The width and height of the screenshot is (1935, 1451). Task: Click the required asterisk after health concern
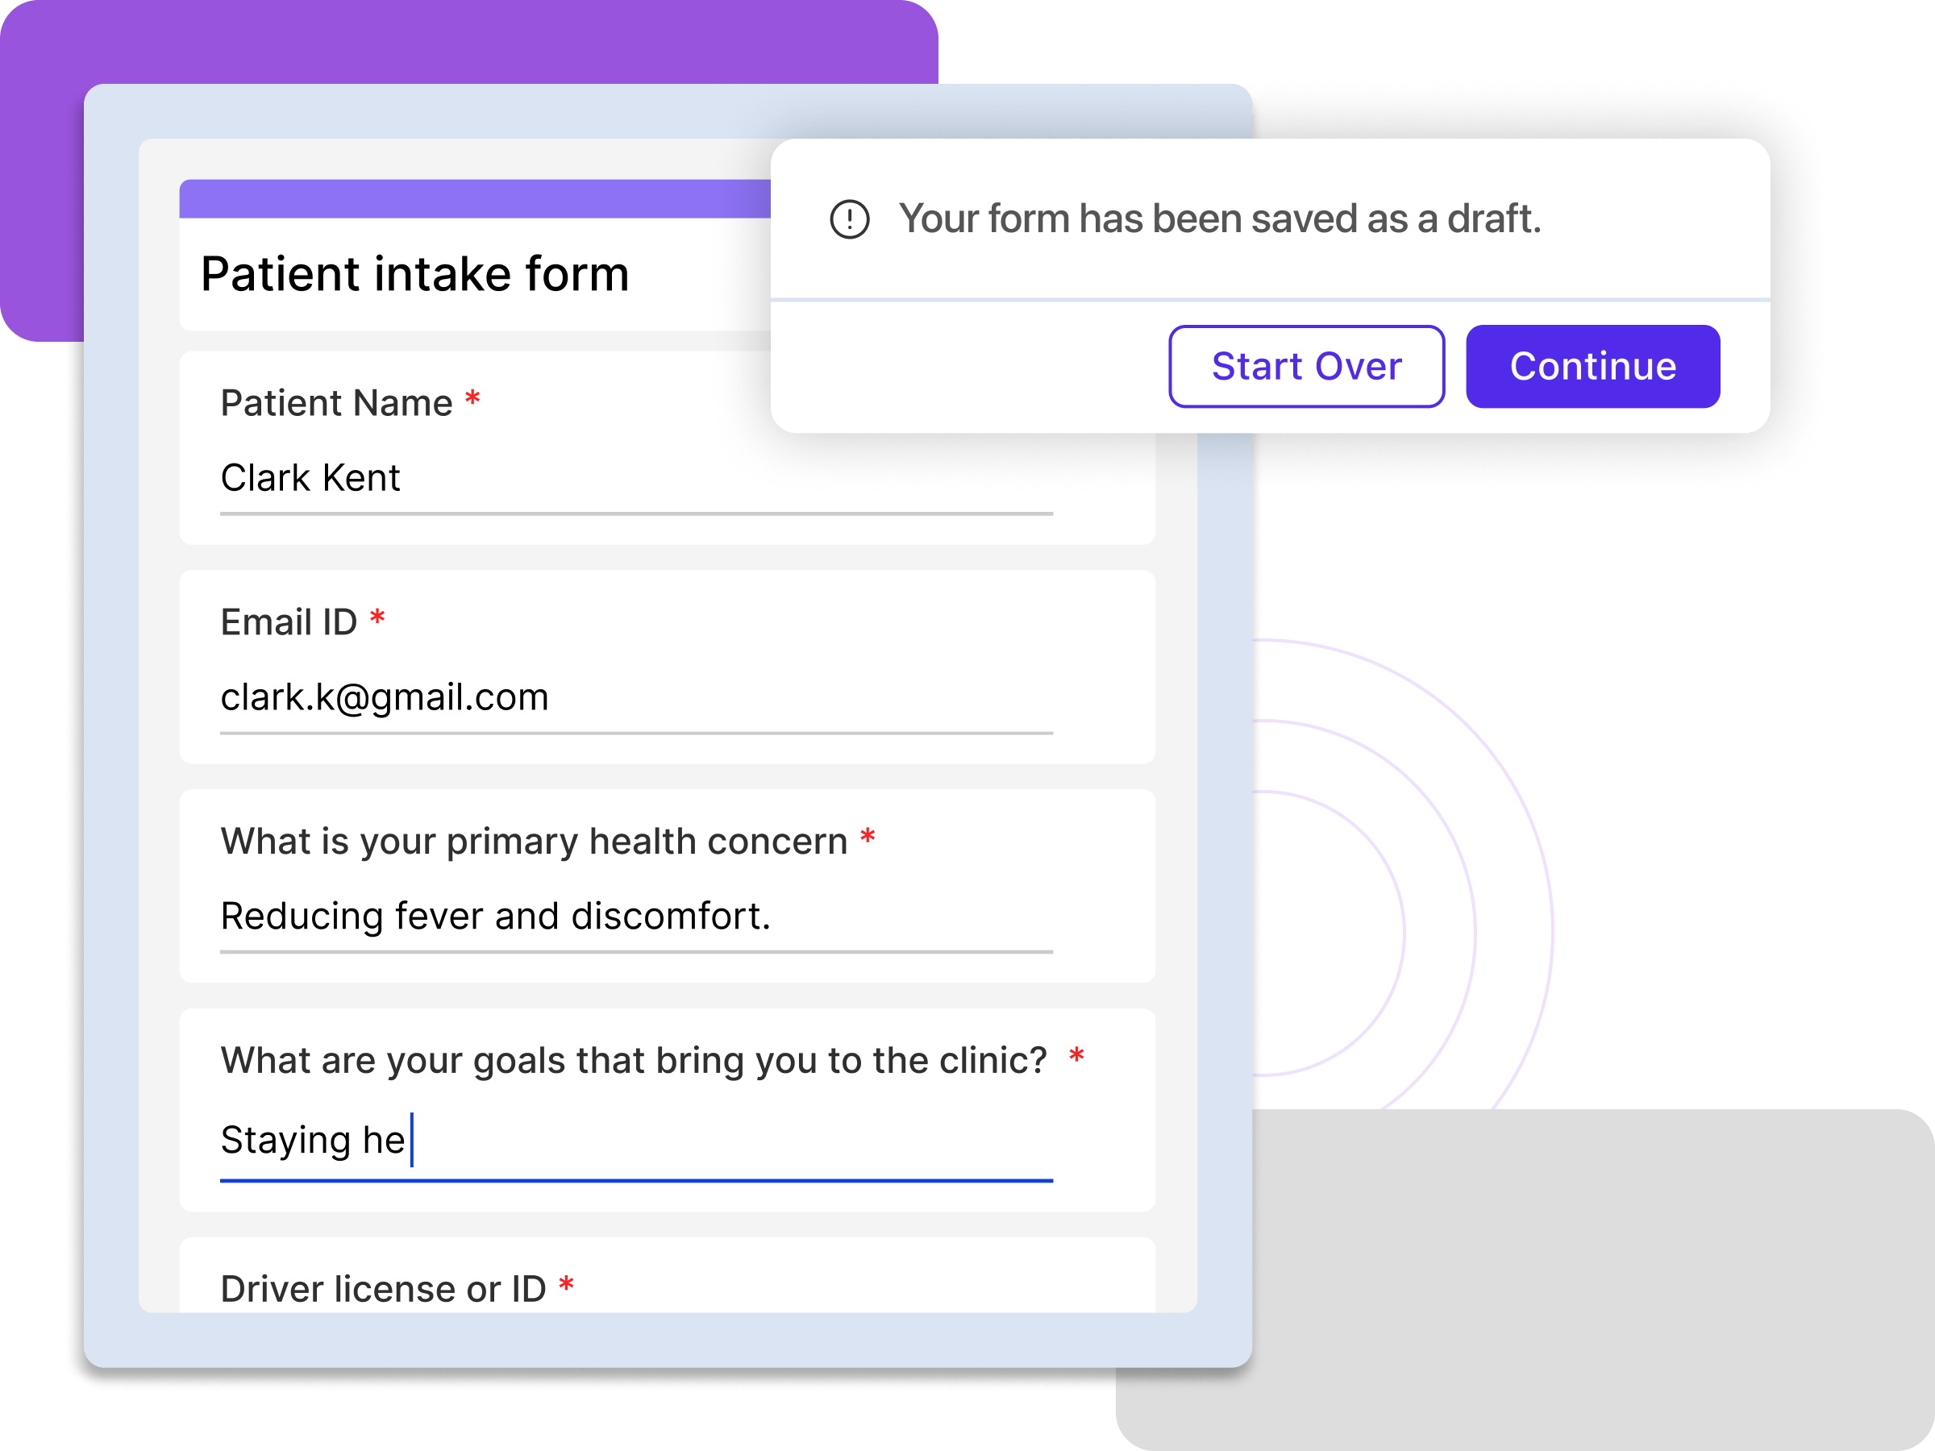click(x=867, y=837)
